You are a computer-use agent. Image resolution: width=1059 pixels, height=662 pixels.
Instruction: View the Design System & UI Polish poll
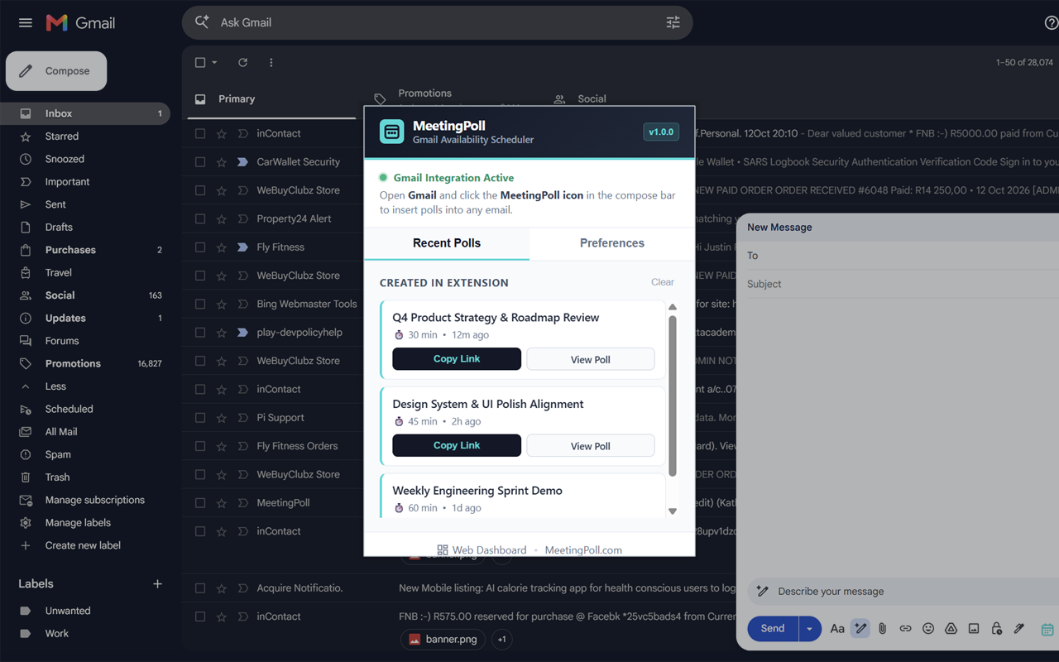tap(591, 446)
